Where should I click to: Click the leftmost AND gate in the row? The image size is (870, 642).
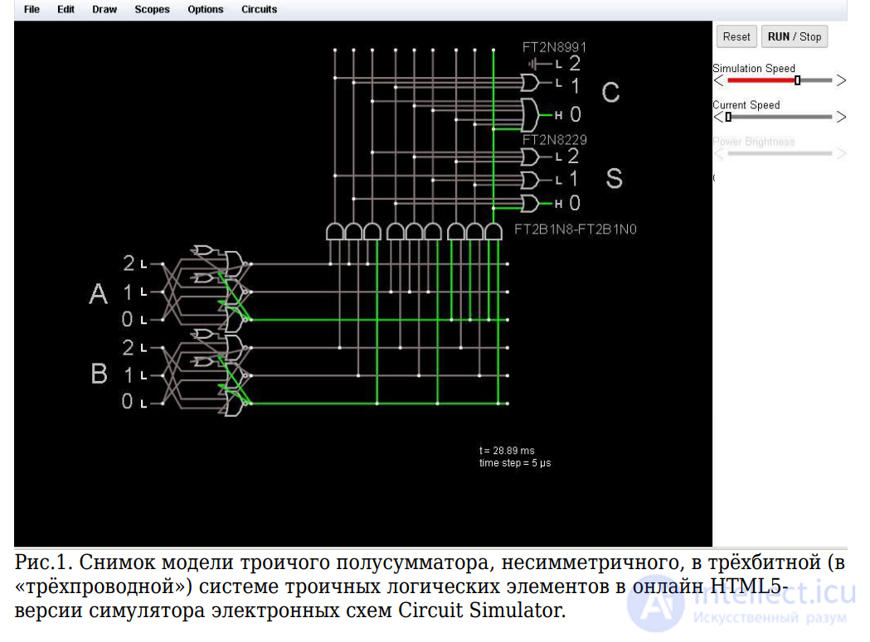pyautogui.click(x=334, y=232)
